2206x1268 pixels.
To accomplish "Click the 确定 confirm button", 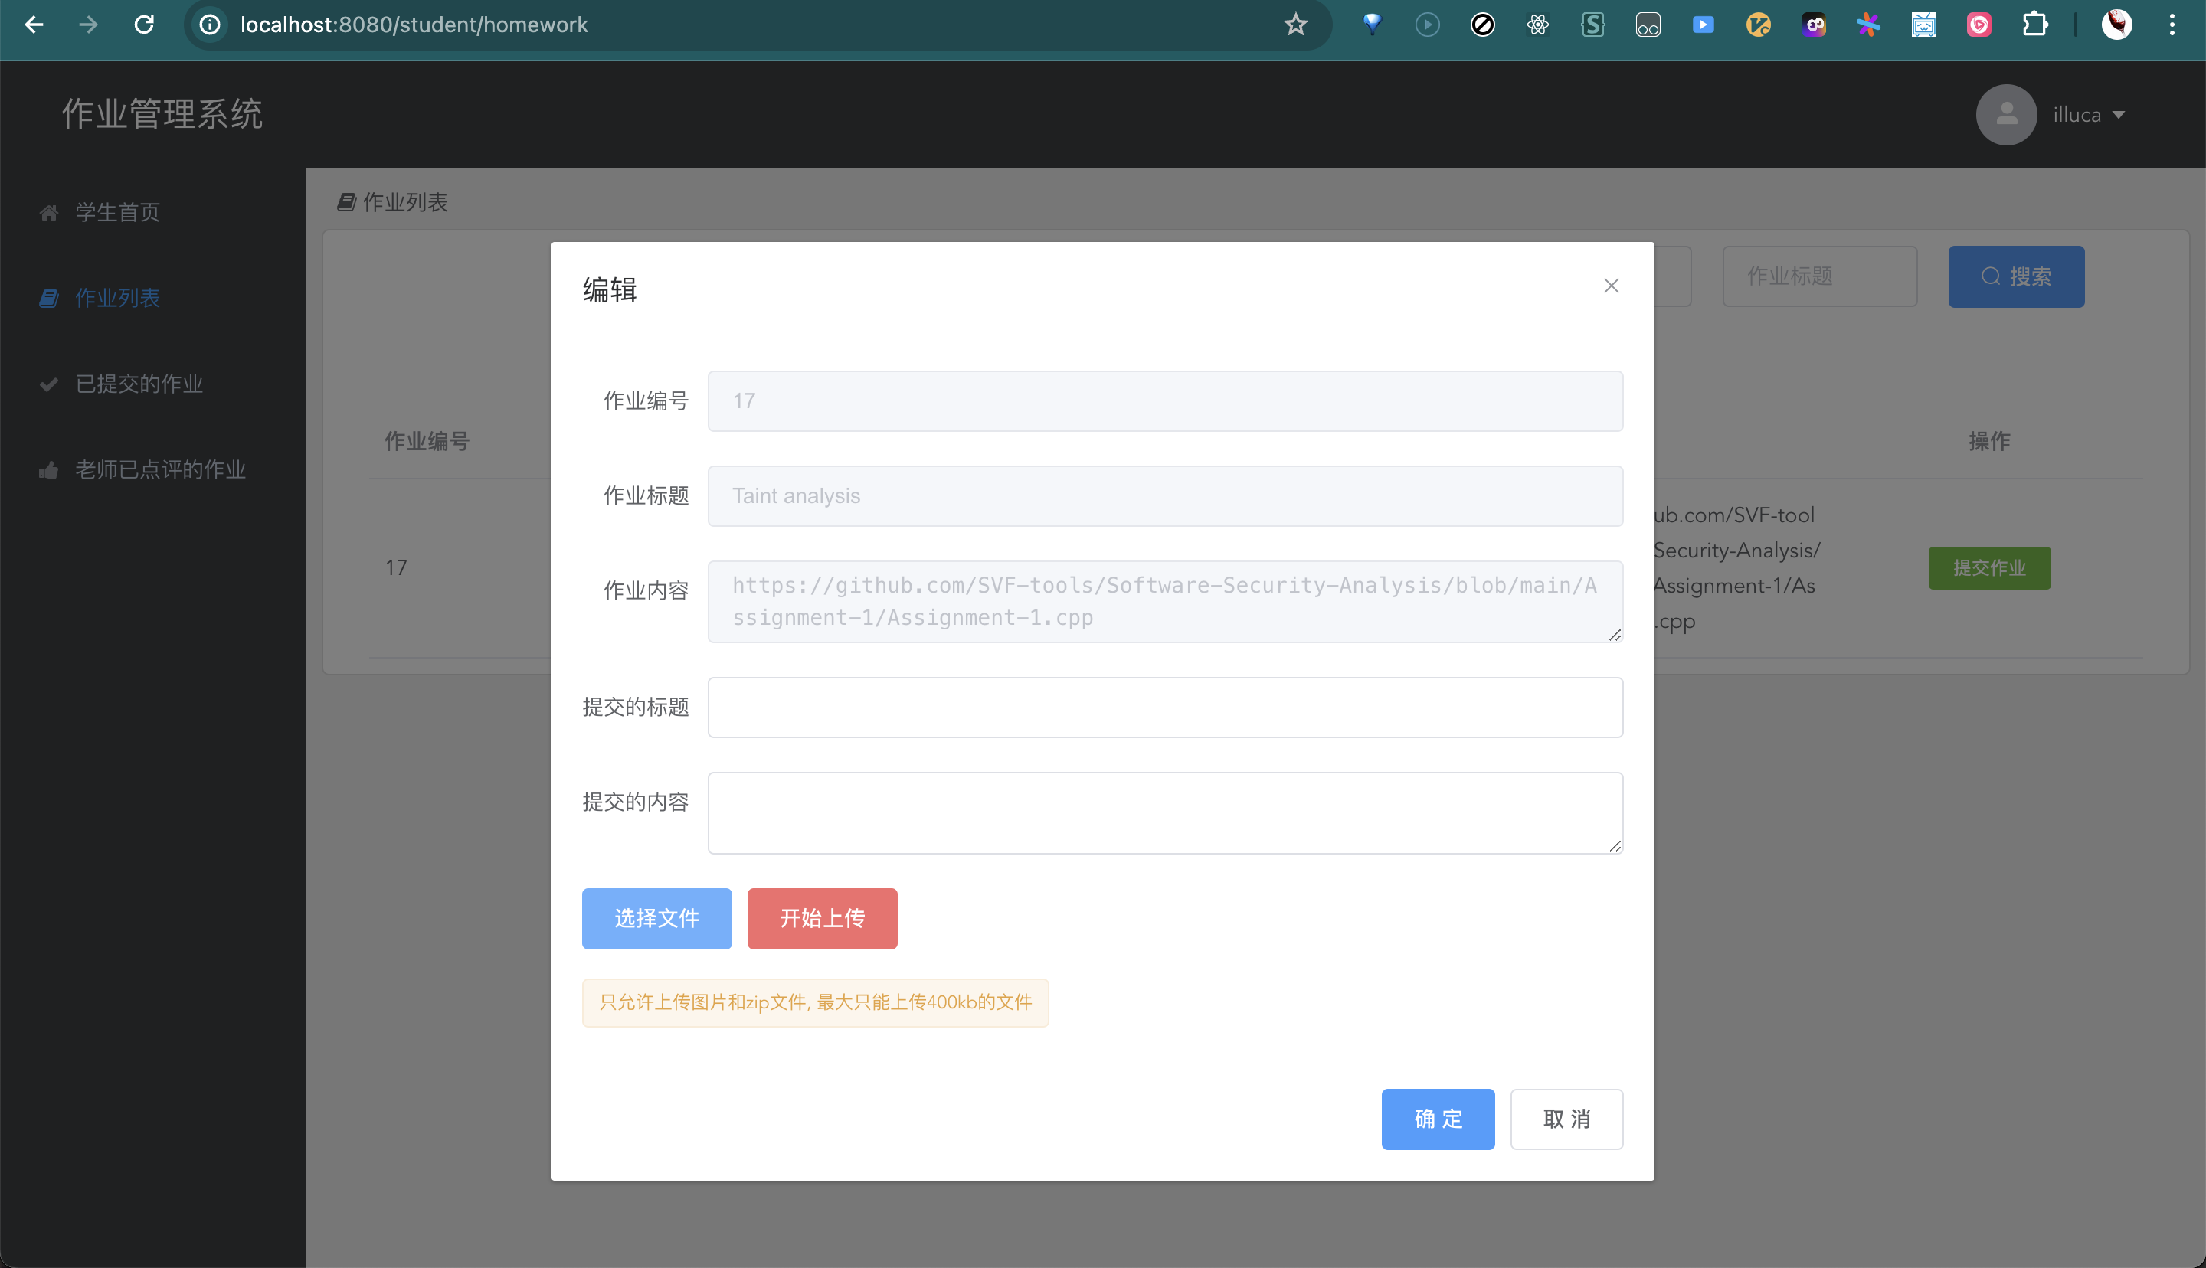I will click(1438, 1118).
